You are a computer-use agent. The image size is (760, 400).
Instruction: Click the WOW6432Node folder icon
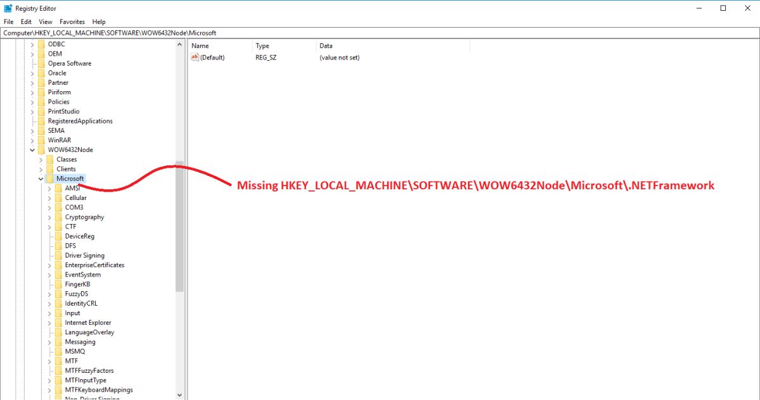pyautogui.click(x=41, y=150)
